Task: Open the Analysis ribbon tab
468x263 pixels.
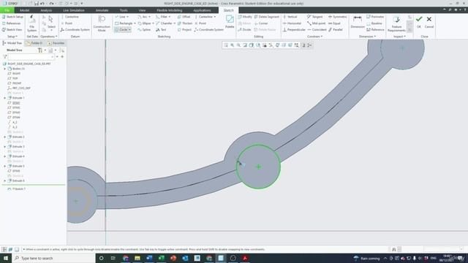Action: point(46,10)
